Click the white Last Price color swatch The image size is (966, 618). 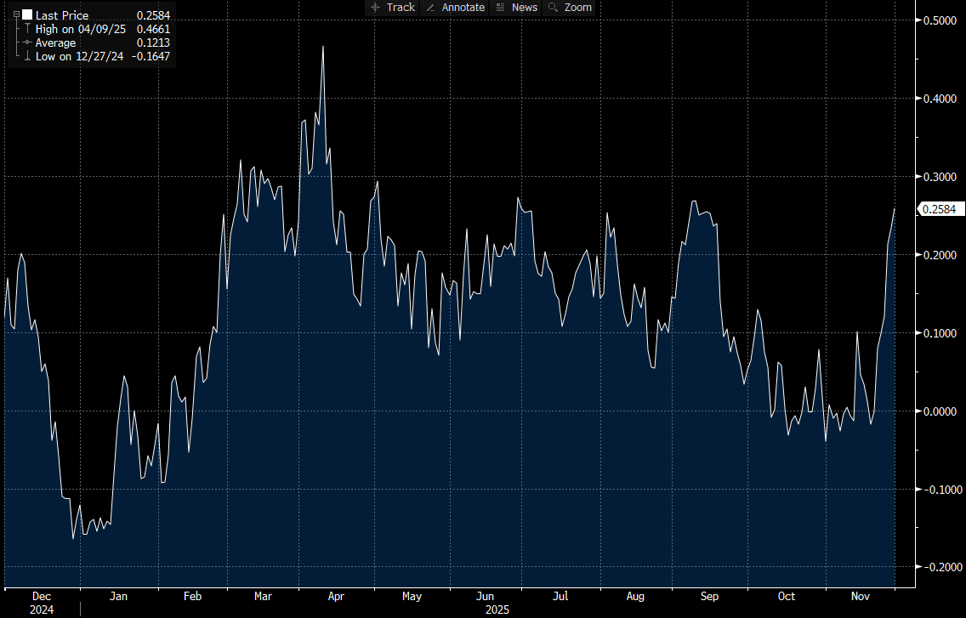[27, 15]
